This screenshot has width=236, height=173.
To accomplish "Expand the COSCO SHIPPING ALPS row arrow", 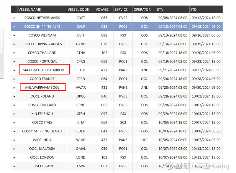I will click(14, 27).
